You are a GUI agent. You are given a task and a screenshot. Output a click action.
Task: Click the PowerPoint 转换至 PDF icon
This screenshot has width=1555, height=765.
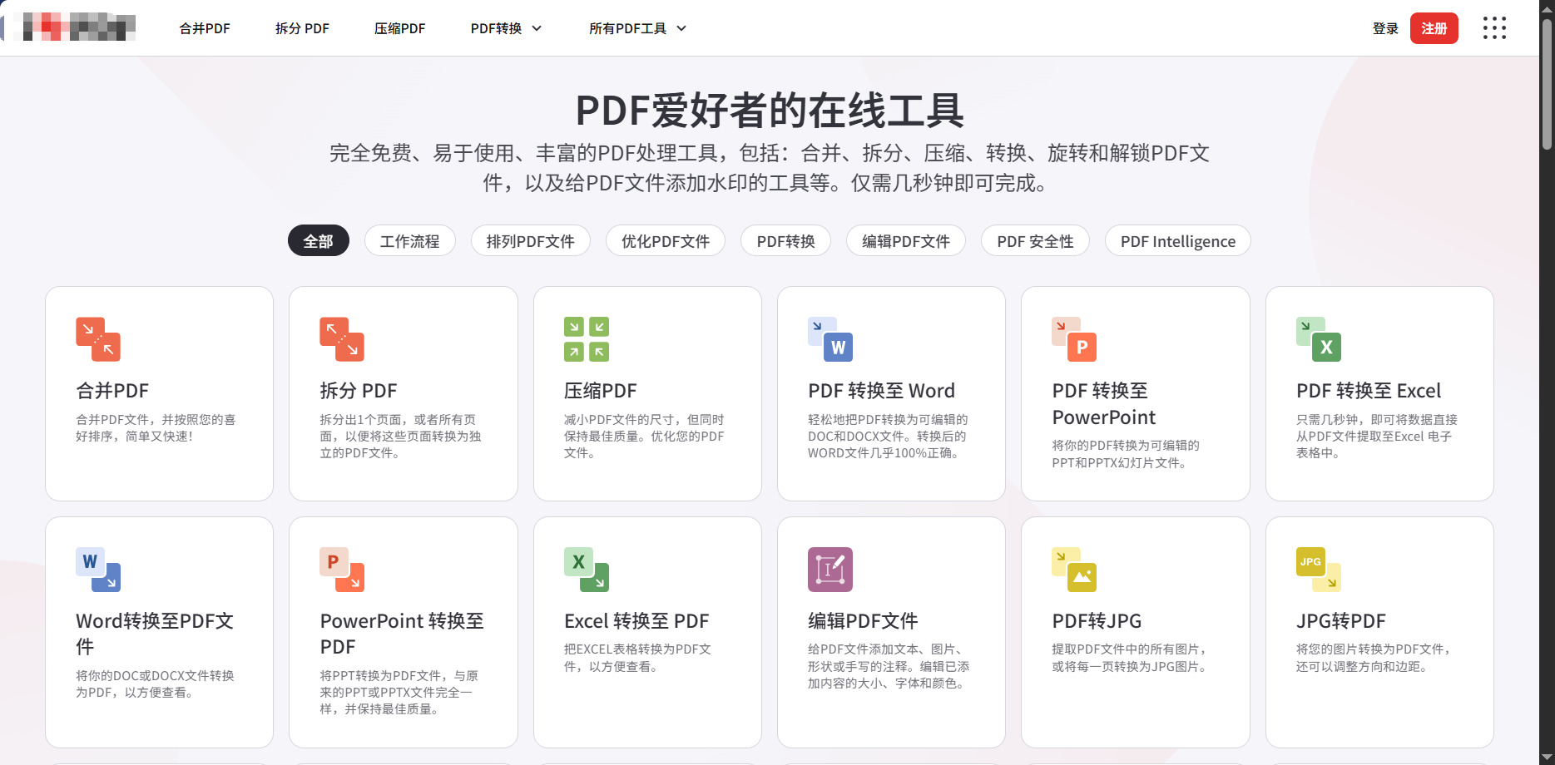[x=342, y=570]
